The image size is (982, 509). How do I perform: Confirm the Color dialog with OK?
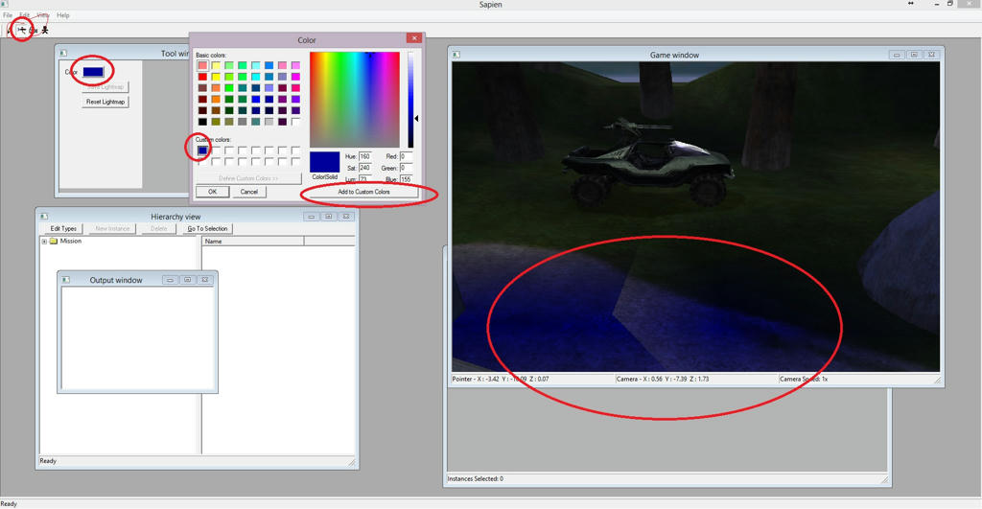coord(212,192)
